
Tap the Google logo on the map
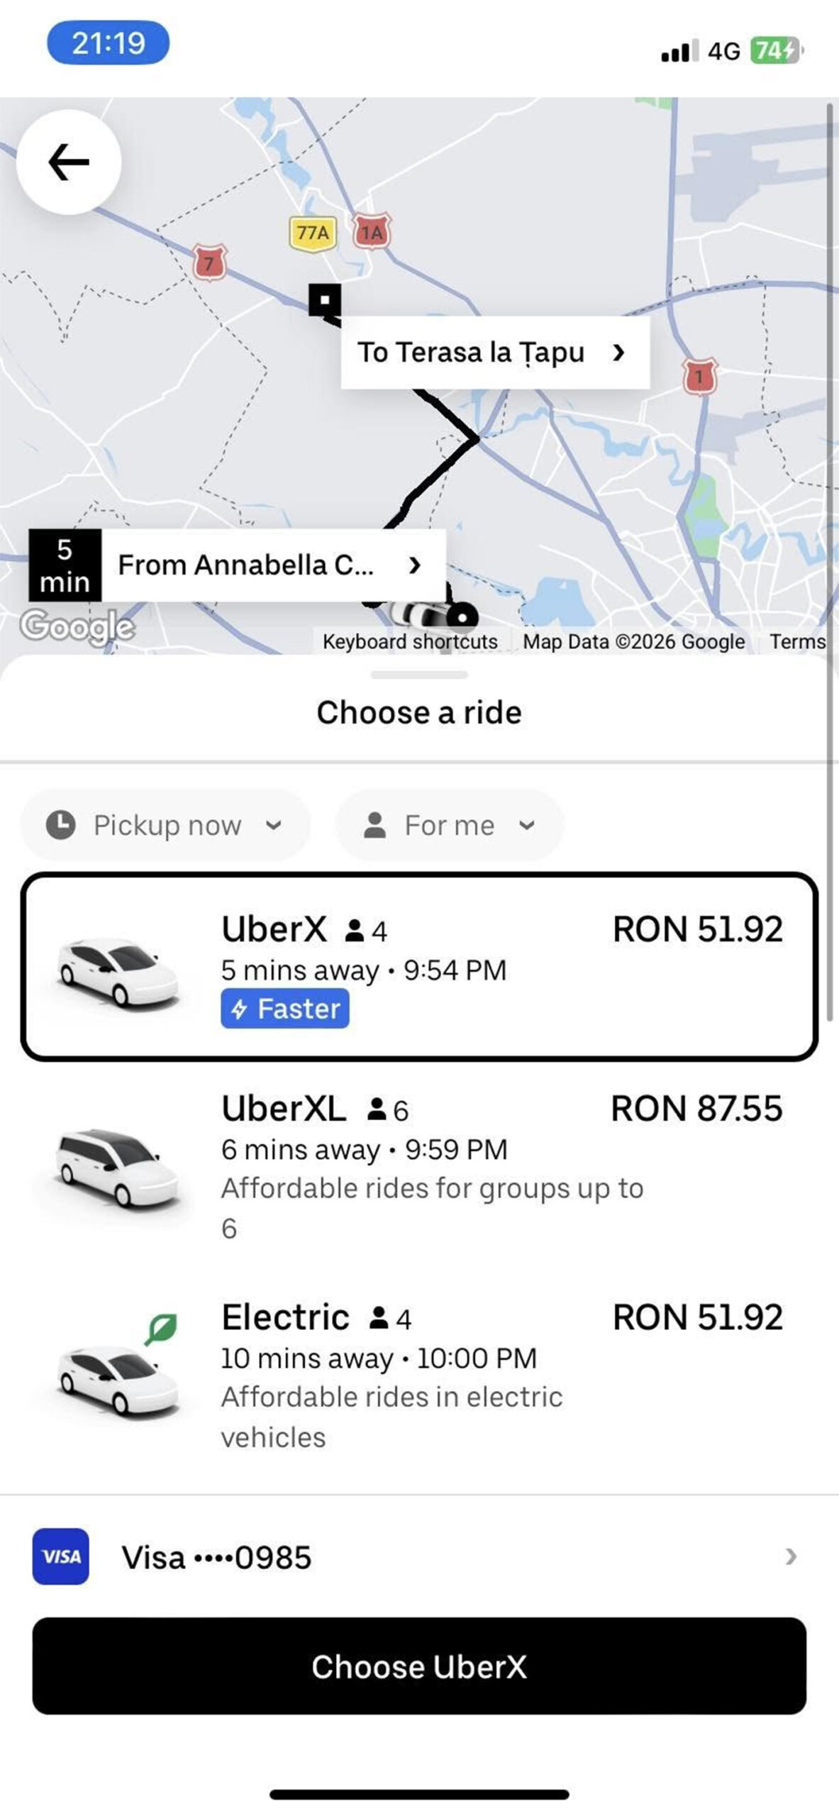[77, 626]
